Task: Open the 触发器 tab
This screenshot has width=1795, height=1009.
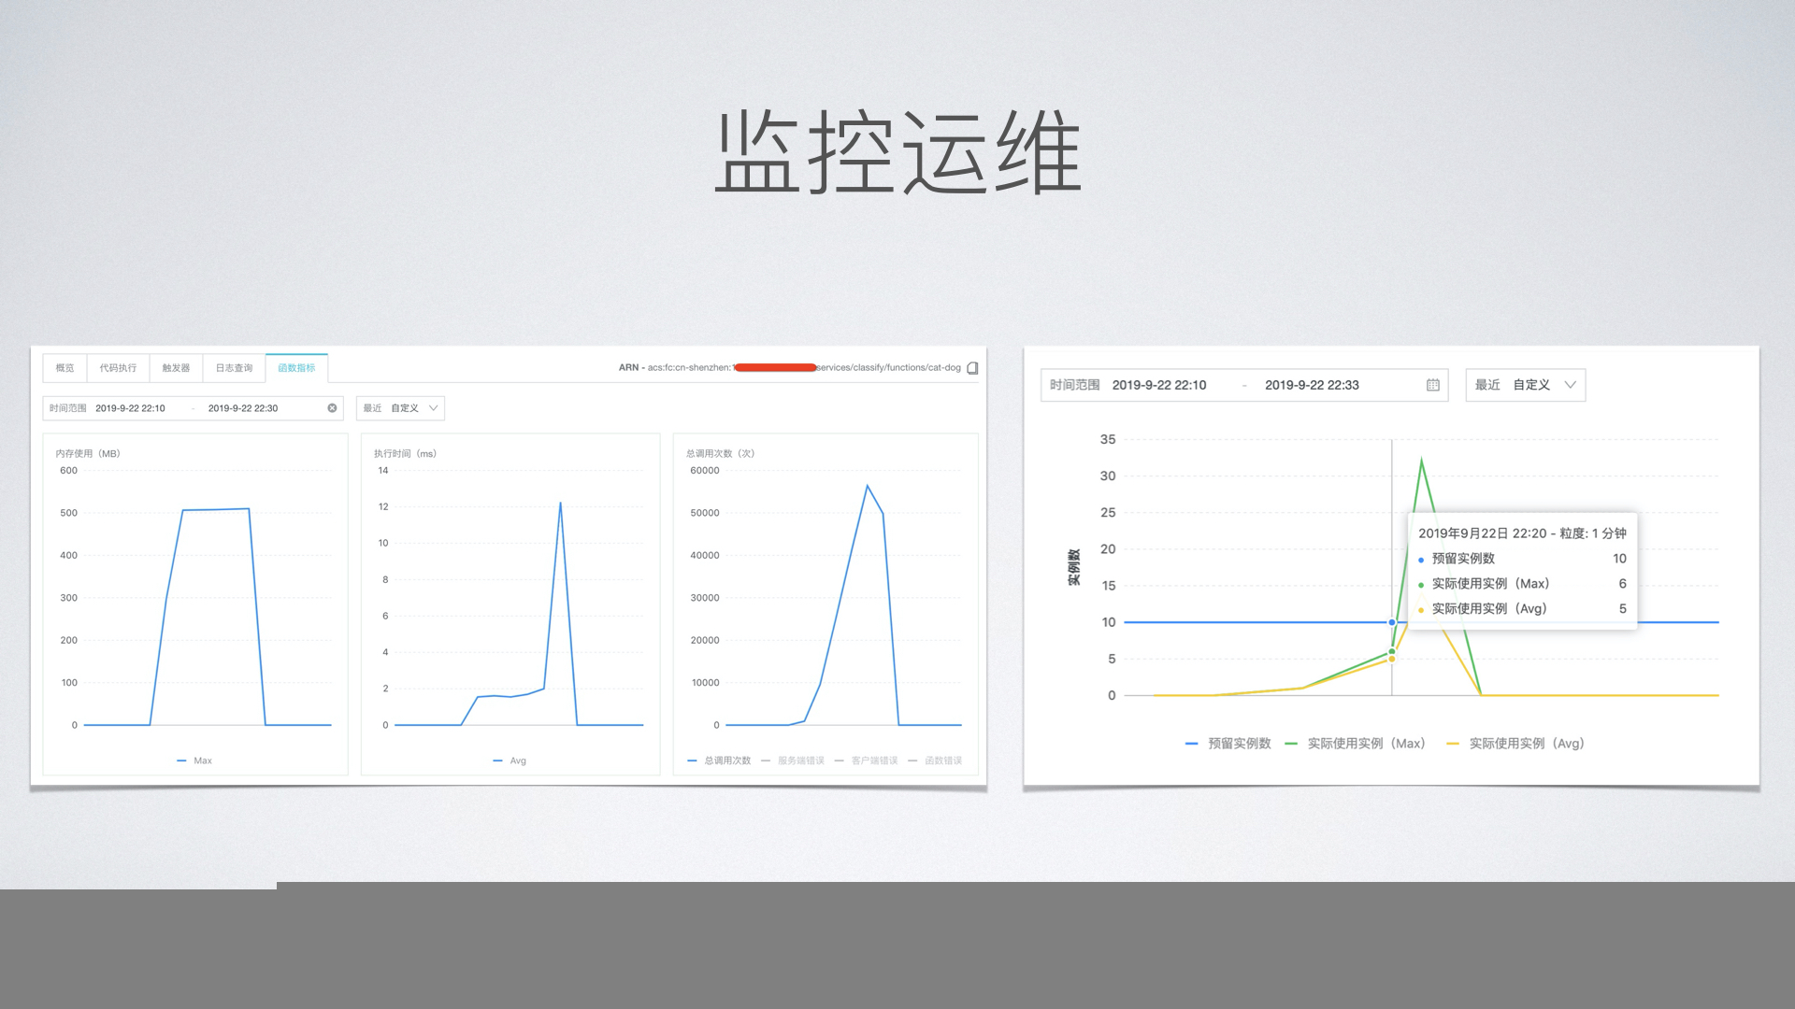Action: (176, 368)
